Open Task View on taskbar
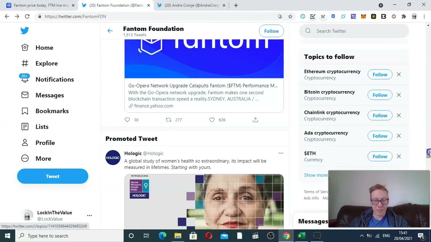This screenshot has height=242, width=431. [x=146, y=236]
